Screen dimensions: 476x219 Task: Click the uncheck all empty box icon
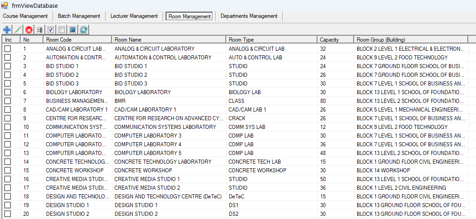pyautogui.click(x=61, y=30)
